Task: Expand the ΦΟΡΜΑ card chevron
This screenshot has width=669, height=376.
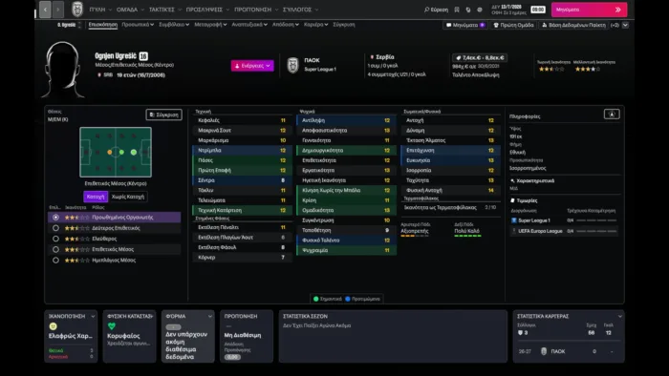Action: click(210, 317)
